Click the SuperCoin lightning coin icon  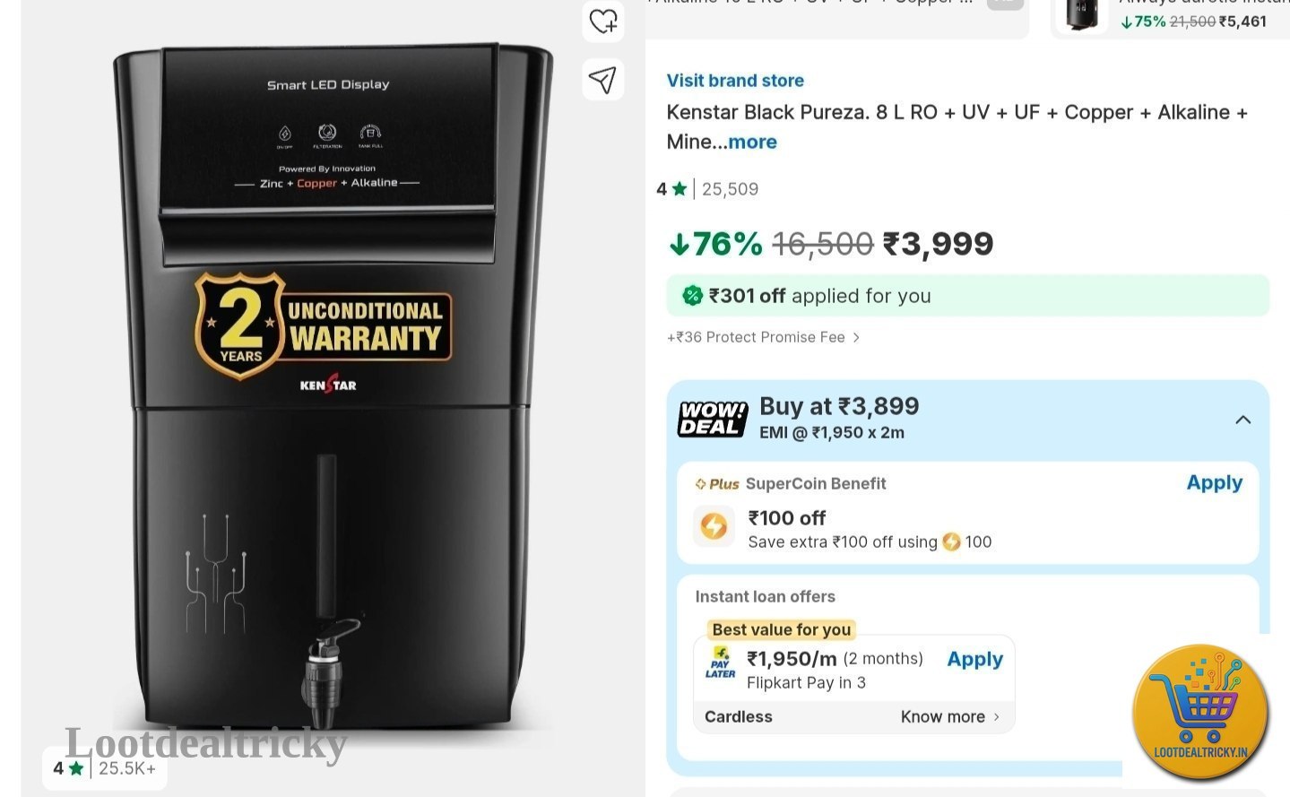[714, 525]
